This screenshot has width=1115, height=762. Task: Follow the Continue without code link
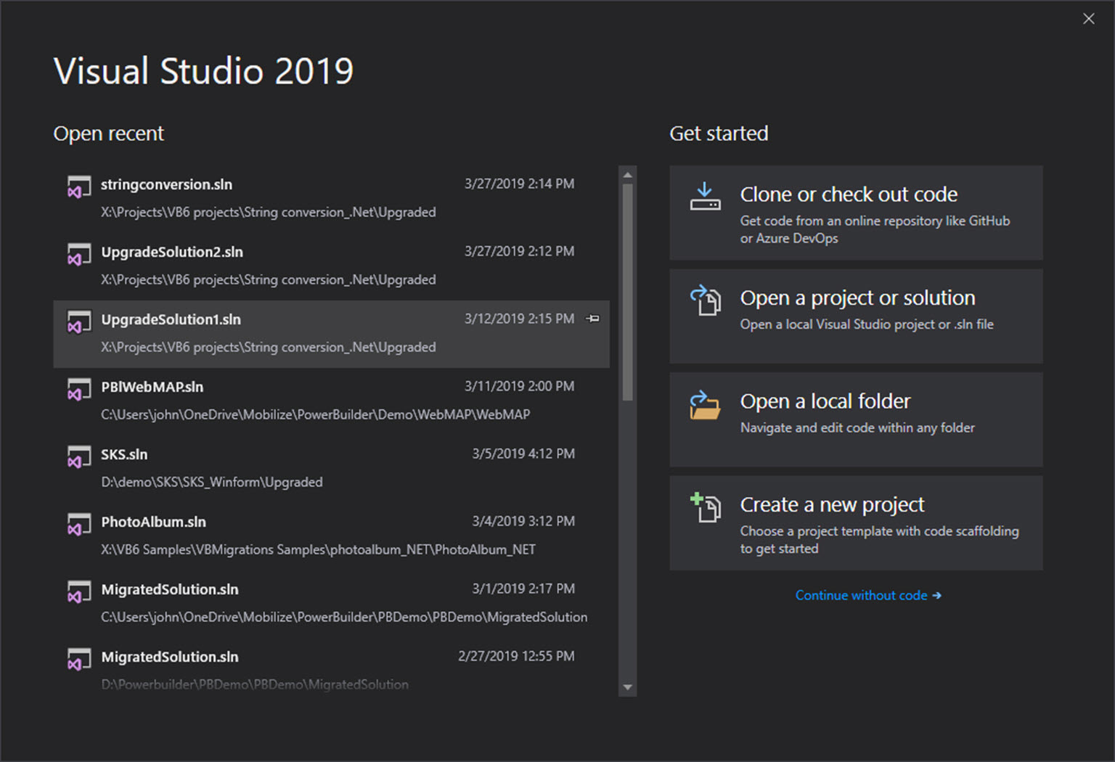(x=868, y=595)
